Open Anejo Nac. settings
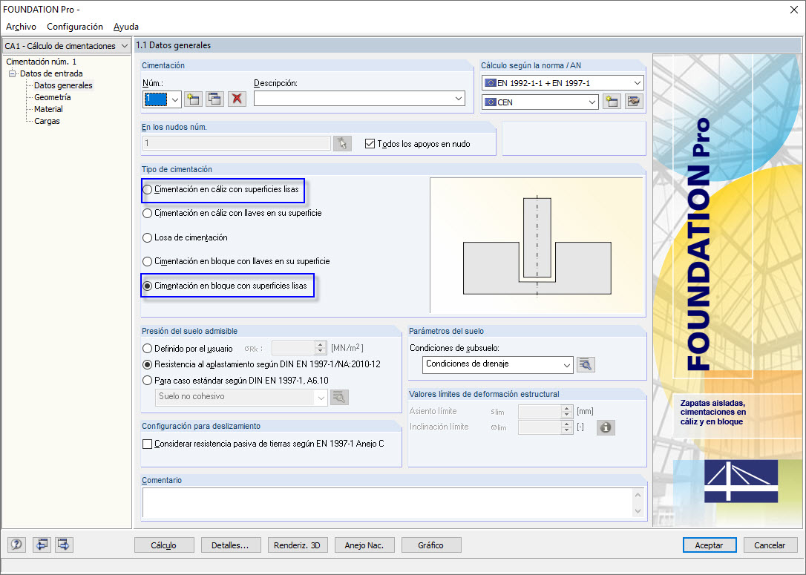Viewport: 806px width, 575px height. point(364,545)
